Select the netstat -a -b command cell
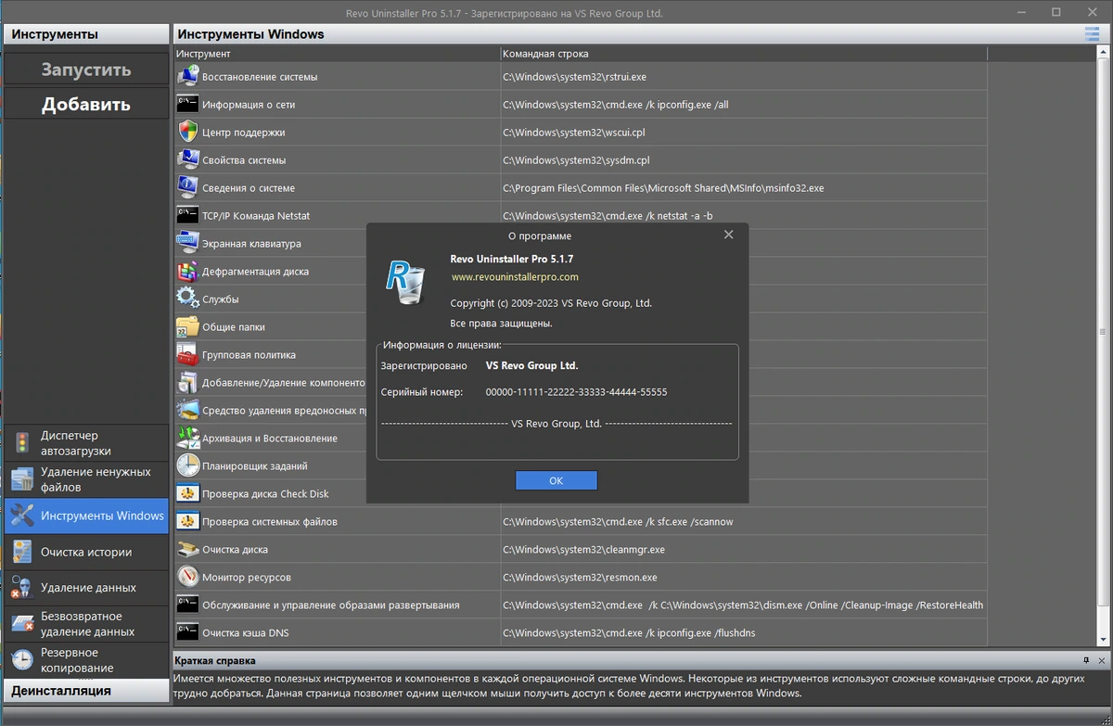This screenshot has width=1113, height=726. [744, 215]
